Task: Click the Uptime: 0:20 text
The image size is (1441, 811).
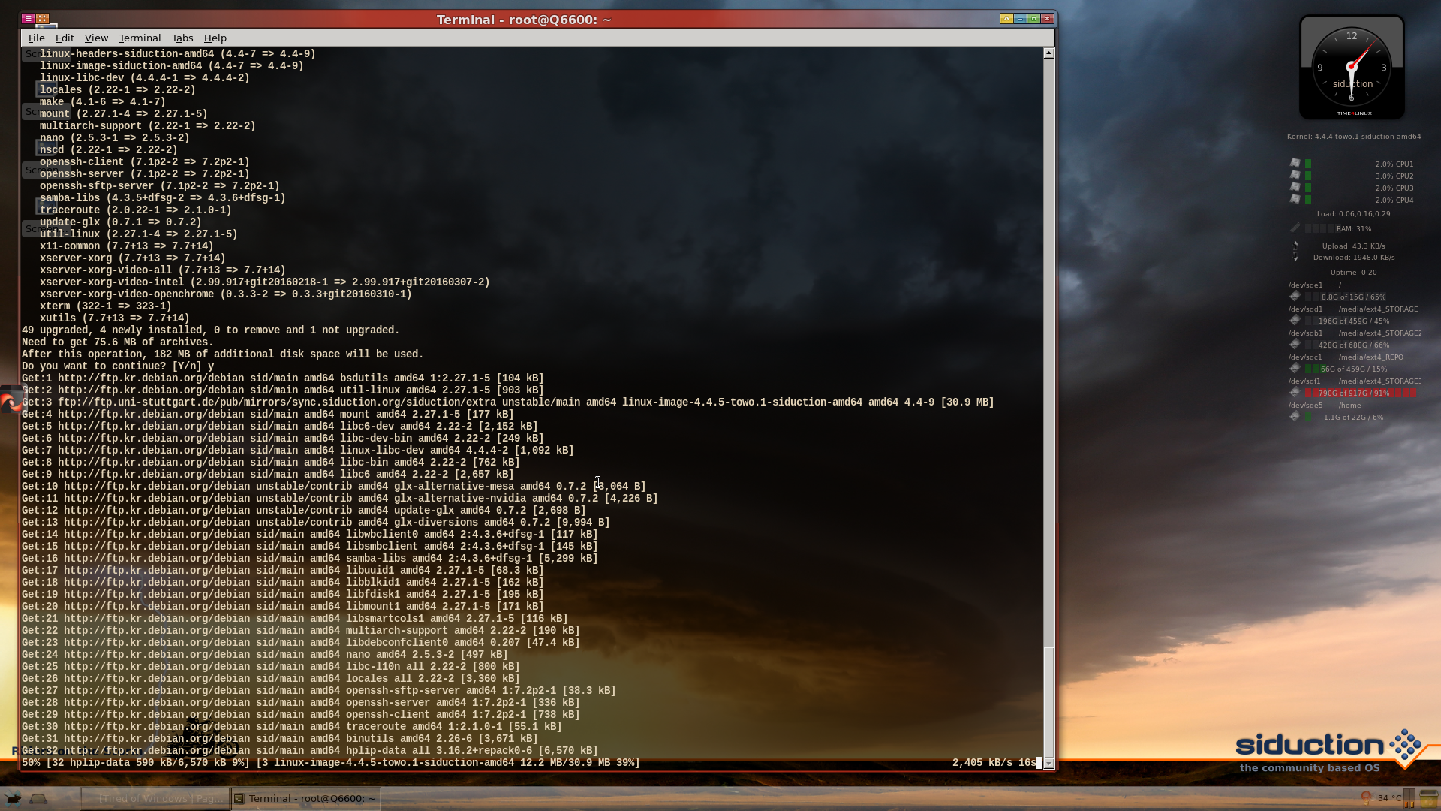Action: 1353,273
